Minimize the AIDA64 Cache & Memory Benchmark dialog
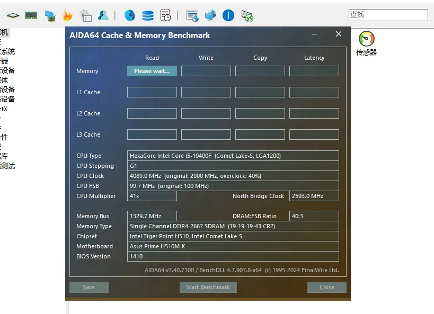 (x=315, y=34)
